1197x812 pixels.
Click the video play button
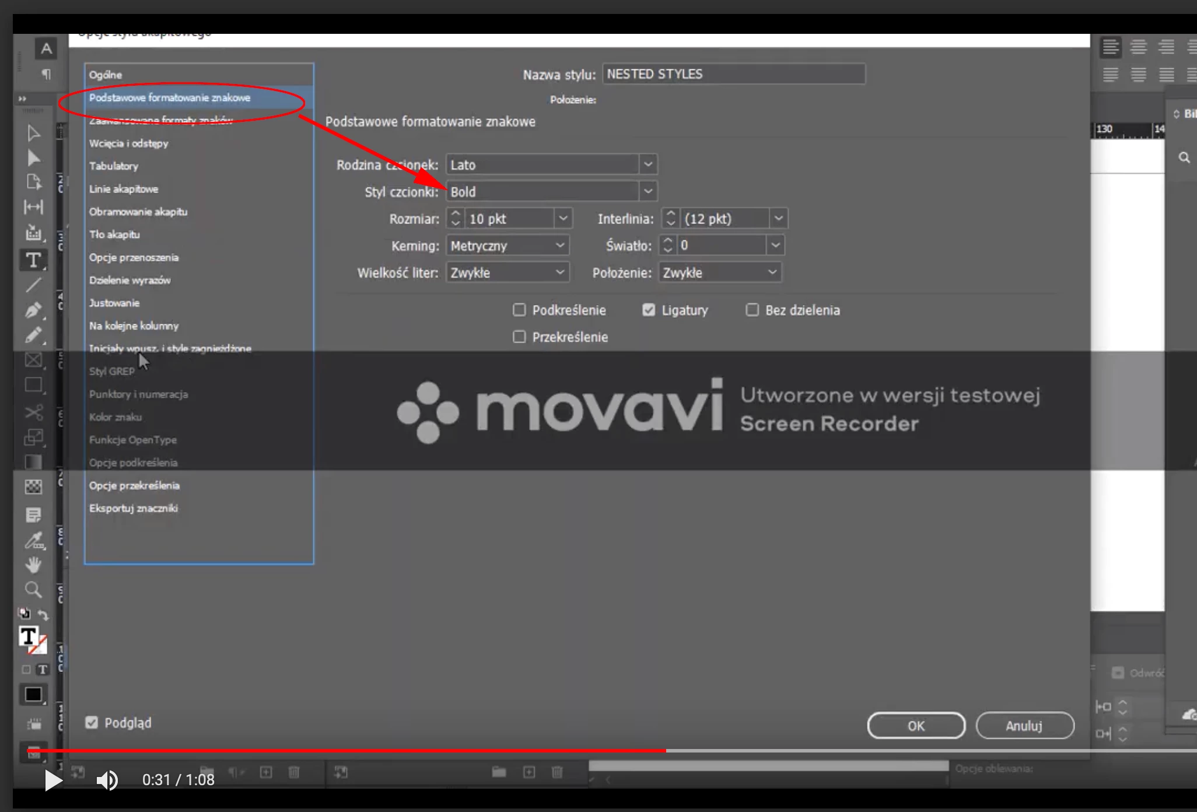point(52,780)
